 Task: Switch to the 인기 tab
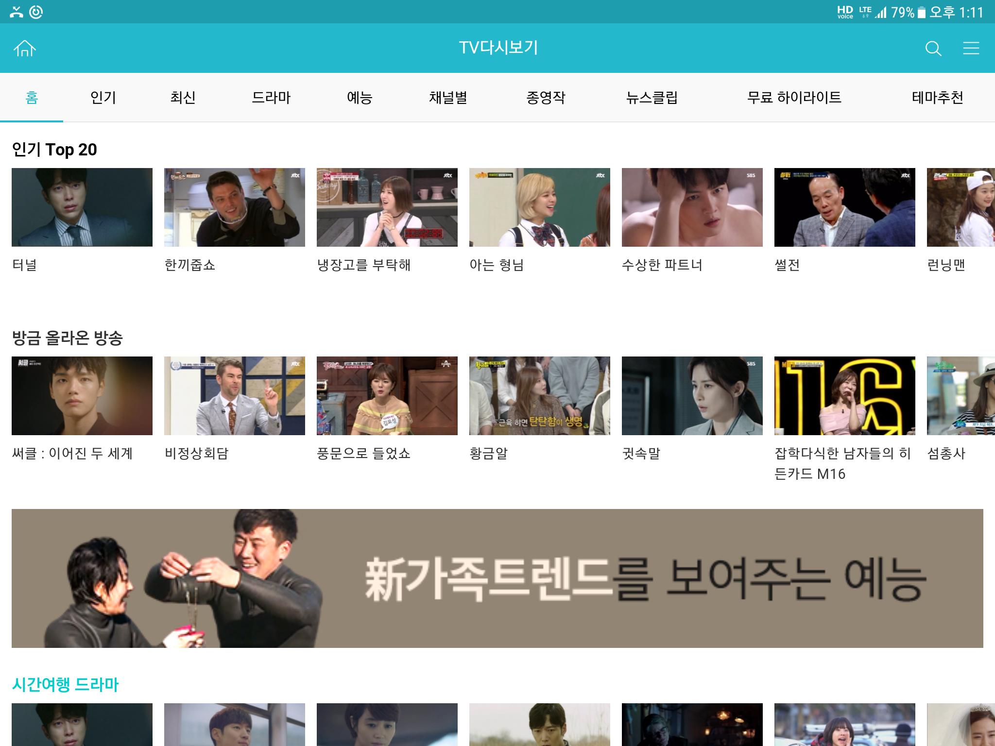(103, 97)
